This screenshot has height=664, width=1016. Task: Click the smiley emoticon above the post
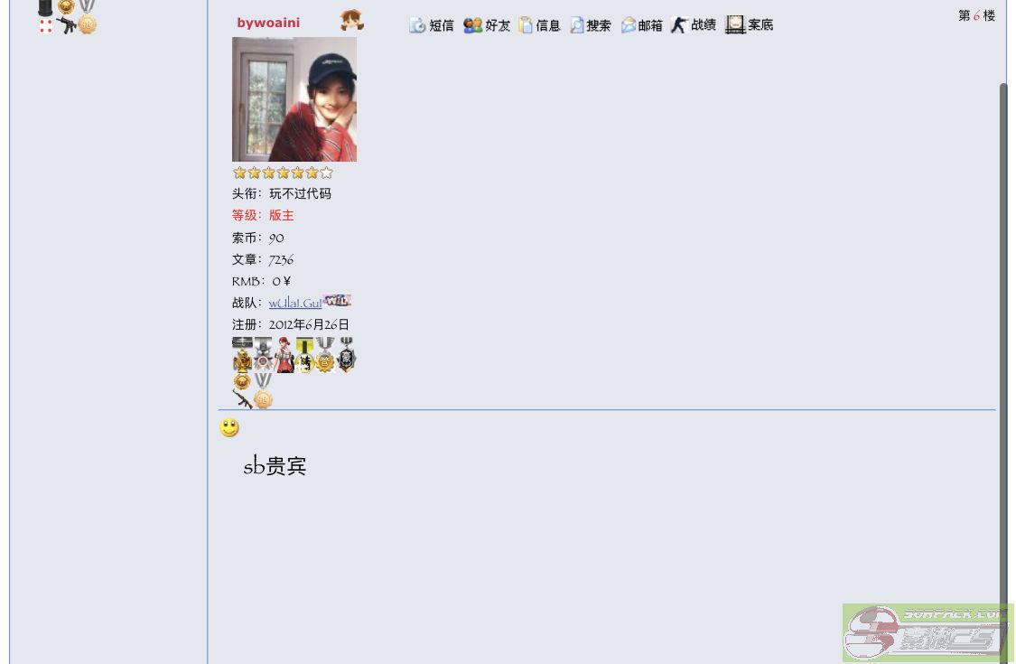[x=229, y=428]
